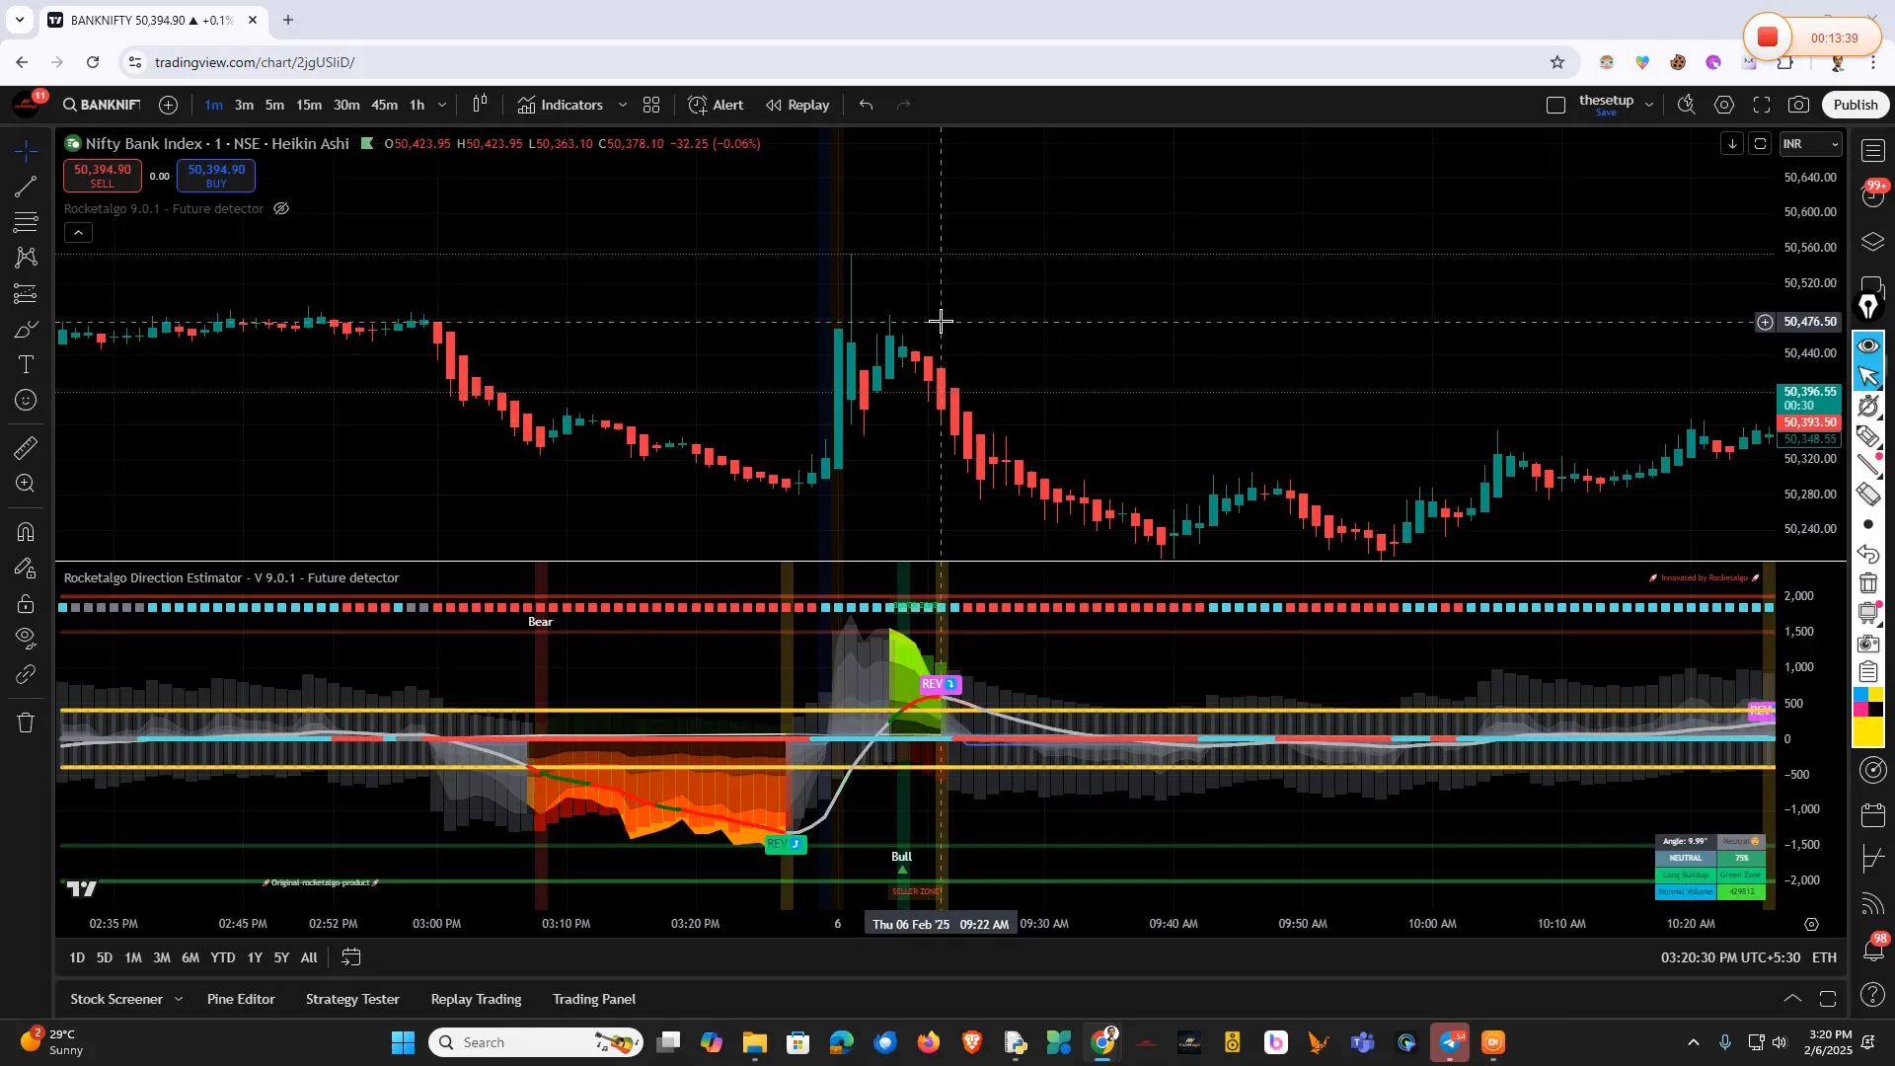Screen dimensions: 1895x1066
Task: Tick the layout checkbox beside thesetup
Action: coord(1555,103)
